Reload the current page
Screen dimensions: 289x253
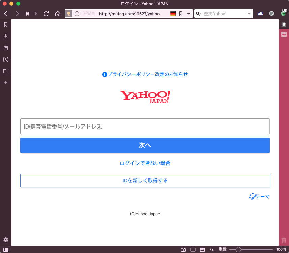(x=46, y=14)
